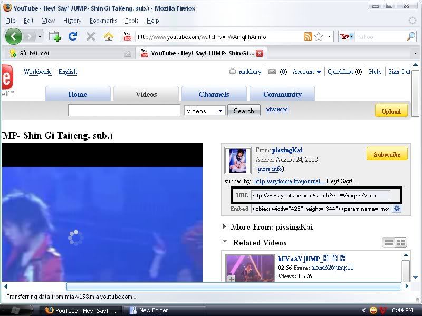
Task: Open the Bookmarks menu
Action: 103,21
